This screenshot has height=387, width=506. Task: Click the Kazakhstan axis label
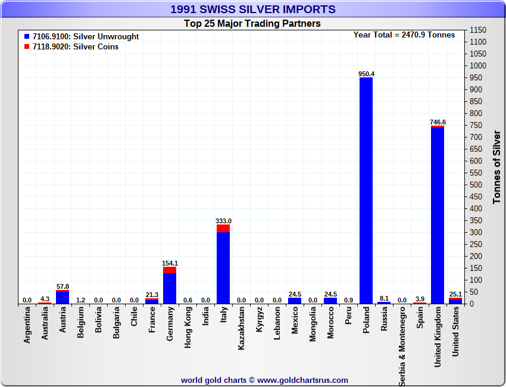[241, 328]
